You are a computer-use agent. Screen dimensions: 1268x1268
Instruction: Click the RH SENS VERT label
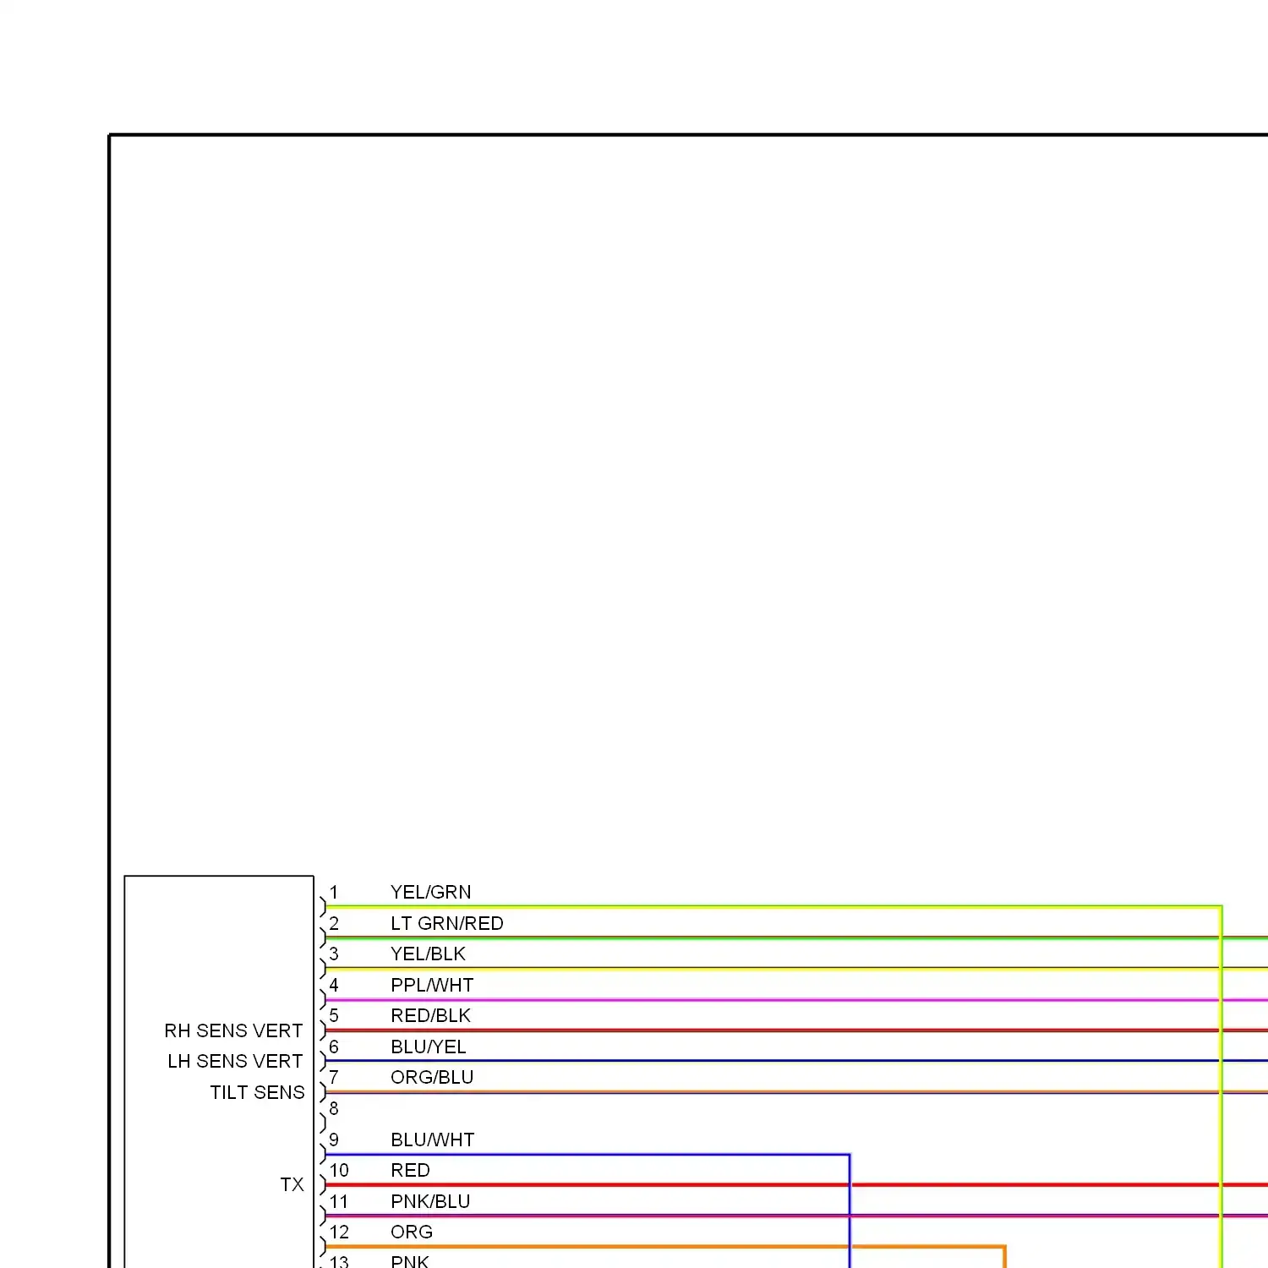click(233, 1030)
